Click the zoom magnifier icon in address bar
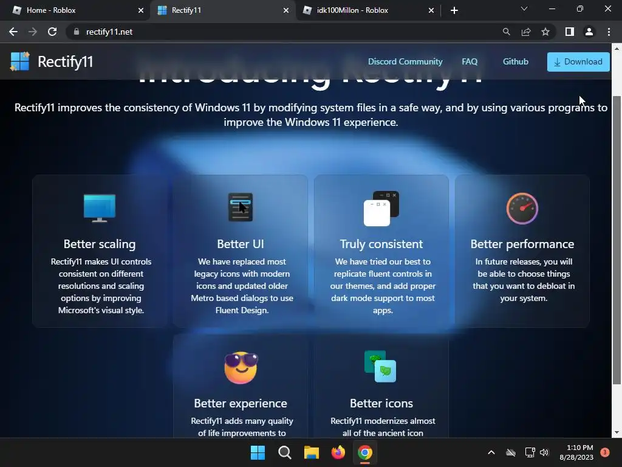The width and height of the screenshot is (622, 467). click(506, 32)
